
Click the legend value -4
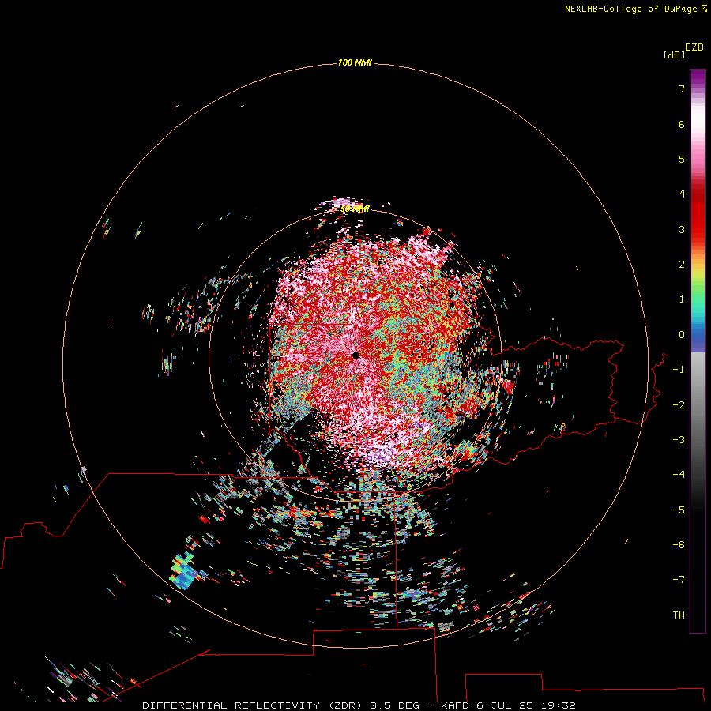pos(679,475)
